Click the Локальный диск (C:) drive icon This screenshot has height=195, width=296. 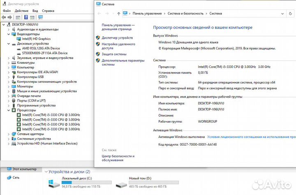click(x=54, y=183)
